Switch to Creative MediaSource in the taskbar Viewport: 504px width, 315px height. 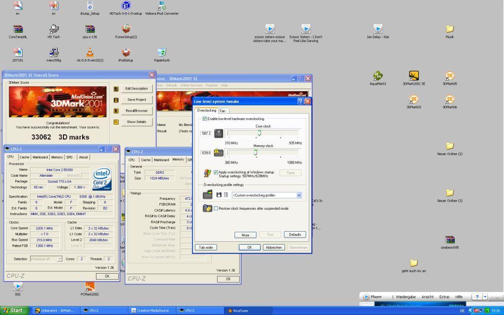click(x=153, y=311)
